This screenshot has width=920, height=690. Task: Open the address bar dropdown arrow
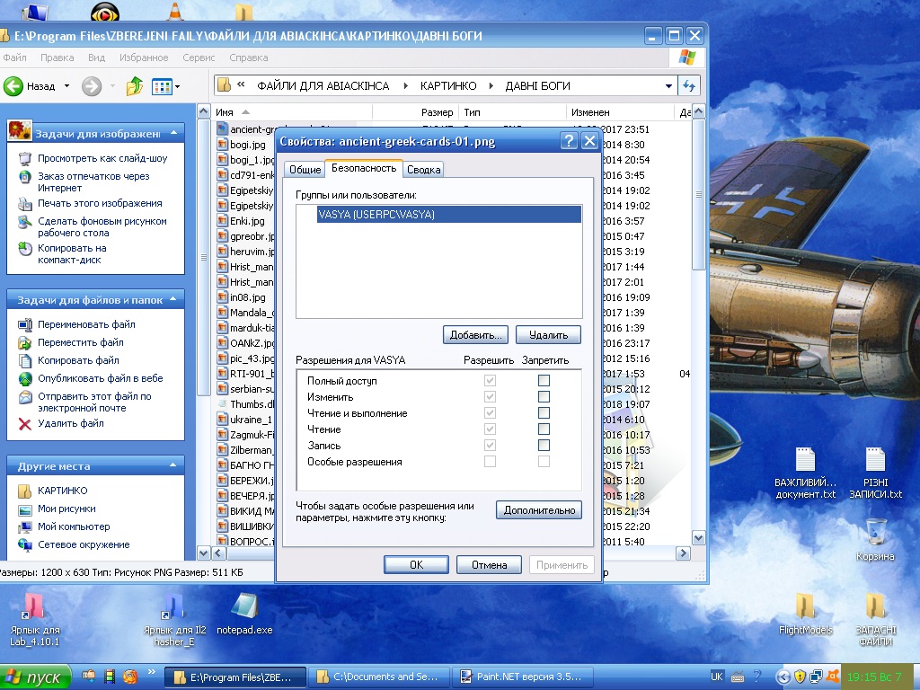(x=668, y=86)
